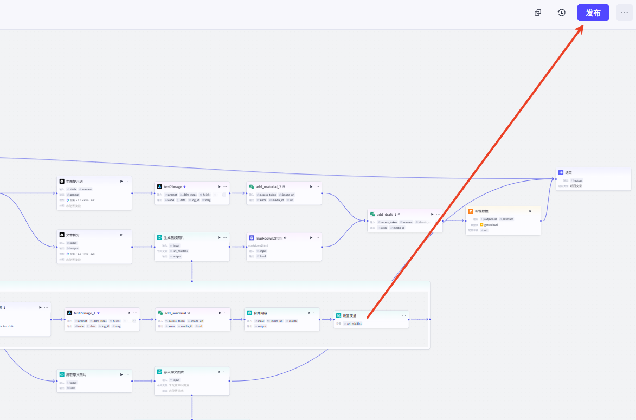
Task: Click the code icon on 合并内容 node
Action: pos(249,313)
